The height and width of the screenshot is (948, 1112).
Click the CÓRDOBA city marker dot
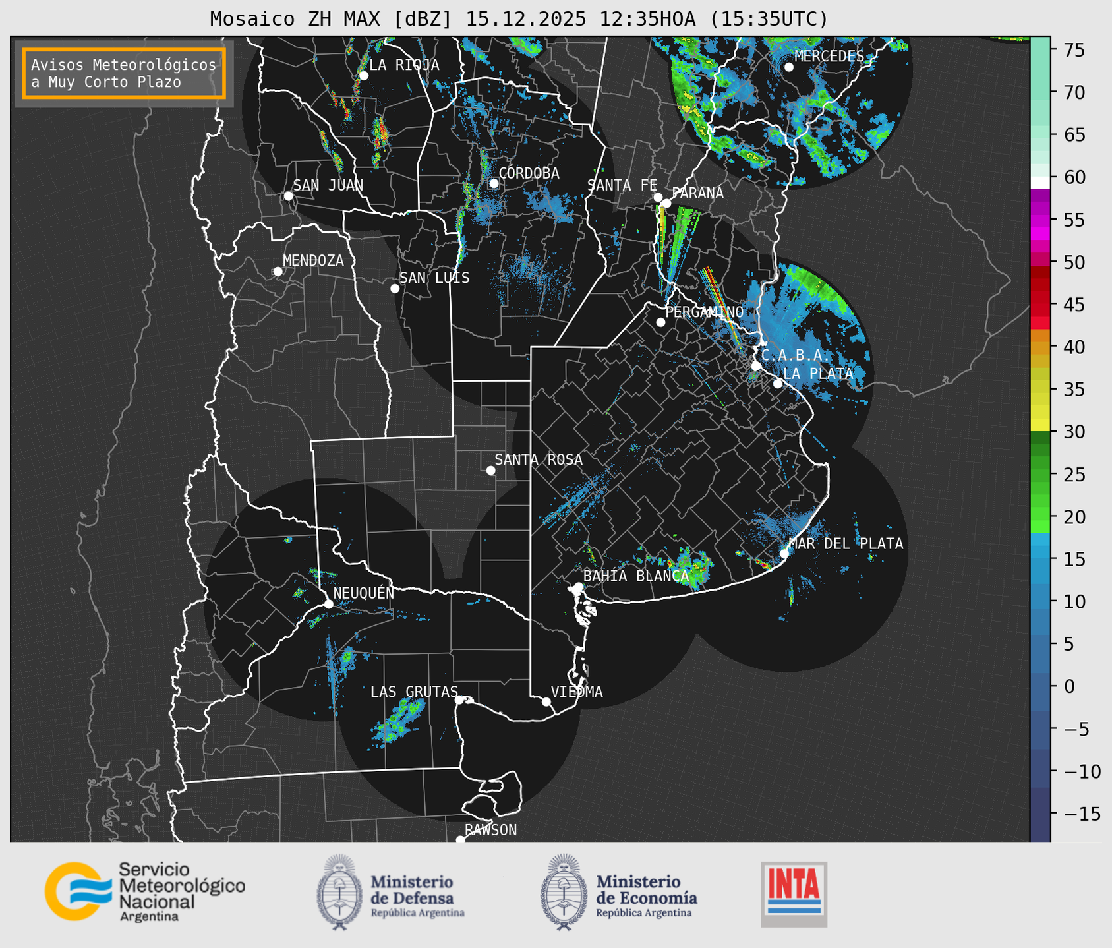tap(494, 183)
